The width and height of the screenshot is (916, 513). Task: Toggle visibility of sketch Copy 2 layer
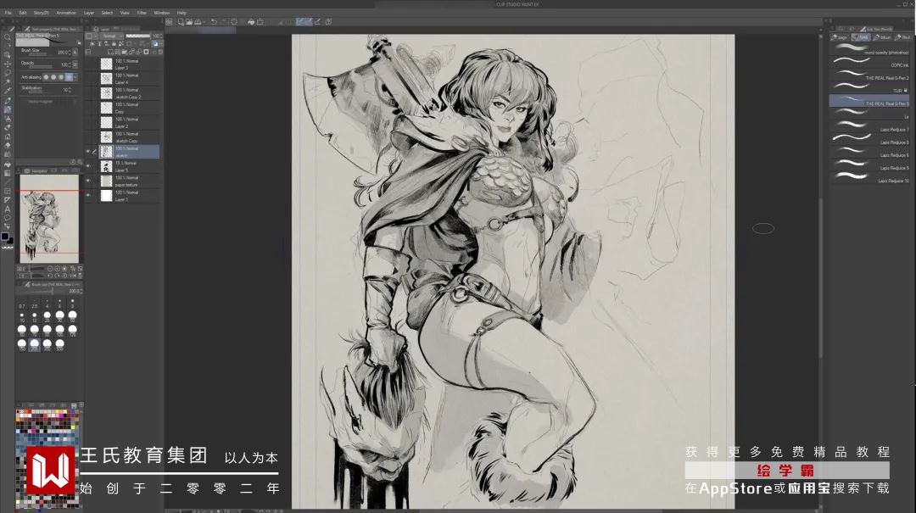(x=88, y=93)
